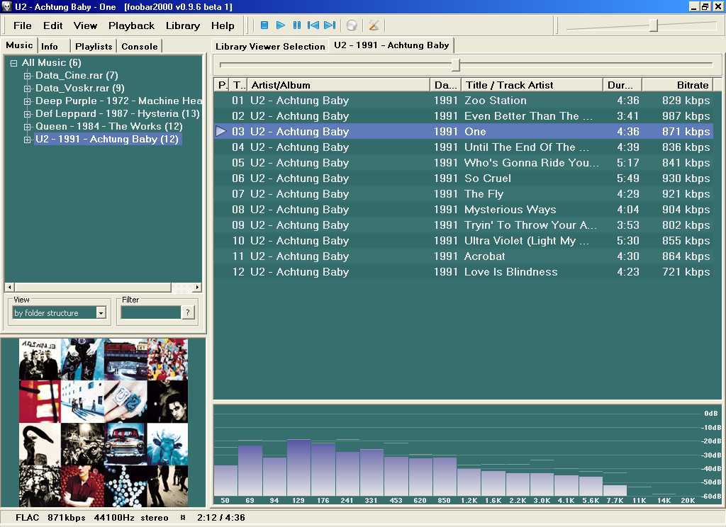Screen dimensions: 726x527
Task: Open the Library menu
Action: [x=182, y=25]
